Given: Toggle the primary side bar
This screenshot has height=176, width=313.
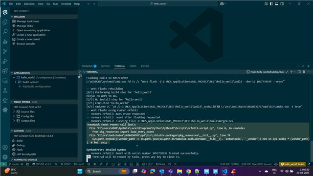Looking at the screenshot, I should [x=271, y=4].
